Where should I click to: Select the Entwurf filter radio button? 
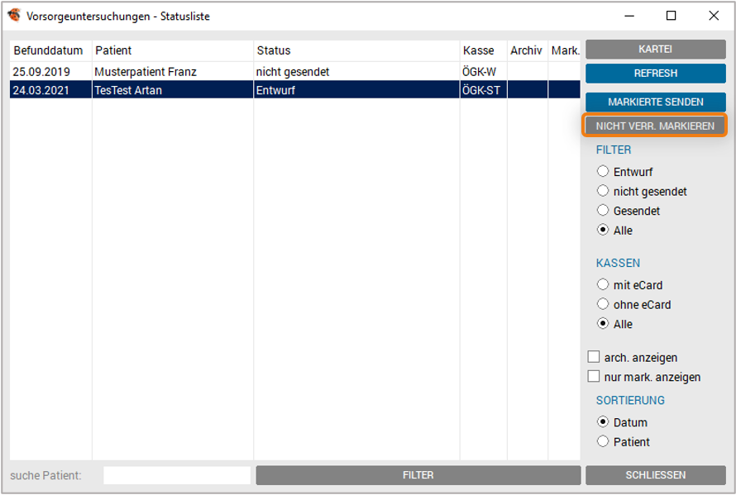pyautogui.click(x=603, y=171)
